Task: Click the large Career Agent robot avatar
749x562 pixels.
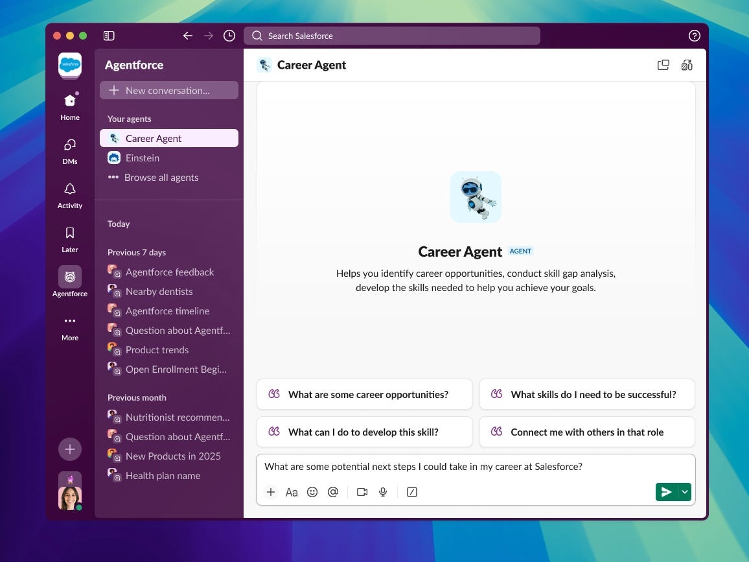Action: [x=476, y=197]
